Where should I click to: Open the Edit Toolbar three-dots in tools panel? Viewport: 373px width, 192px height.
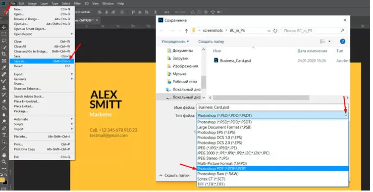(4, 168)
